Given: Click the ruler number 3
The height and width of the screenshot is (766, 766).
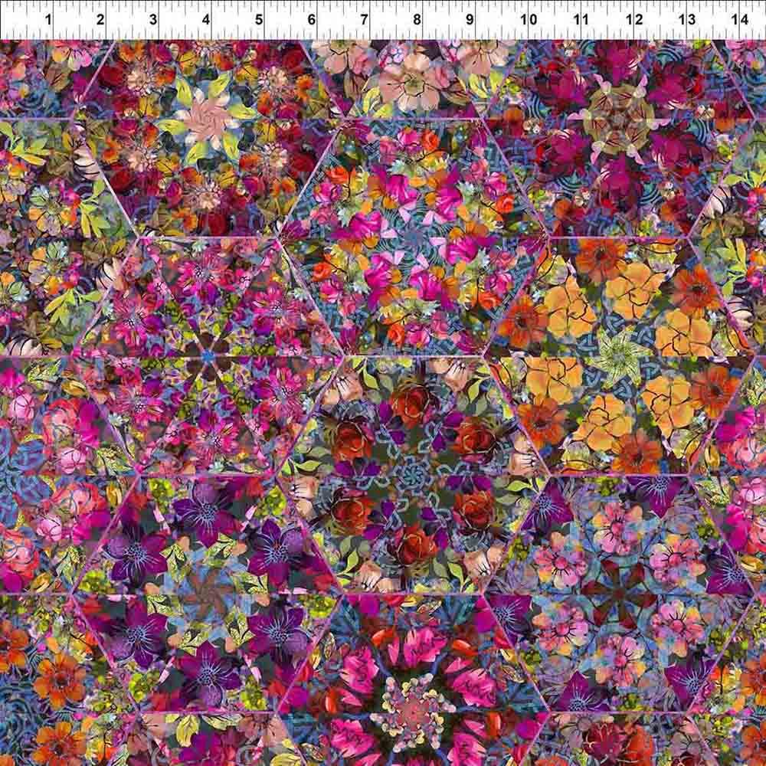Looking at the screenshot, I should point(153,20).
